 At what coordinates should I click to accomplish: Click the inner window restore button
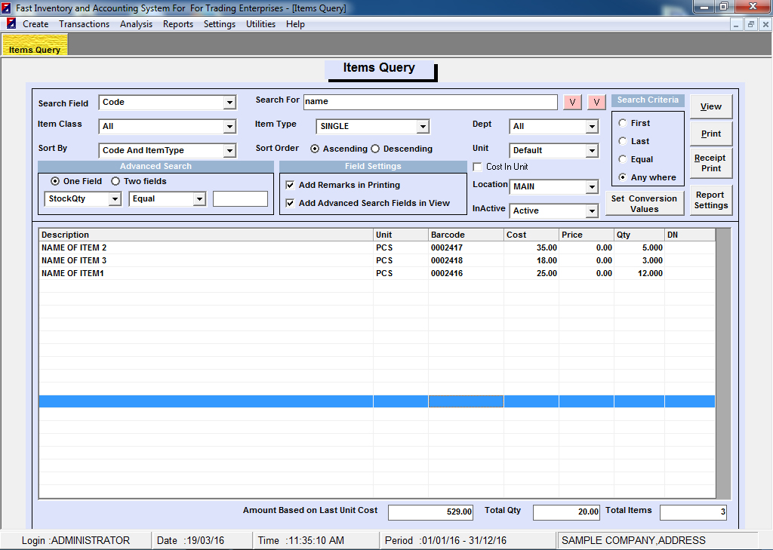751,24
